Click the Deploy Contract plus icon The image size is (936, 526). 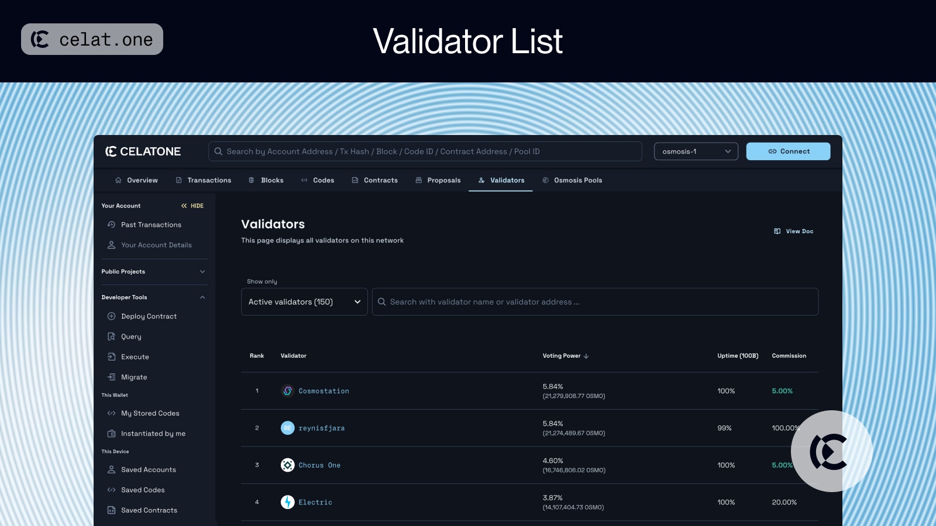pyautogui.click(x=111, y=316)
